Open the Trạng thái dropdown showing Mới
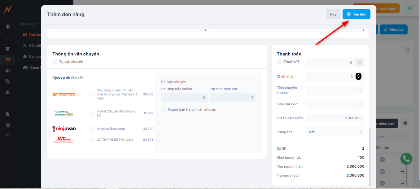The image size is (420, 189). tap(335, 132)
